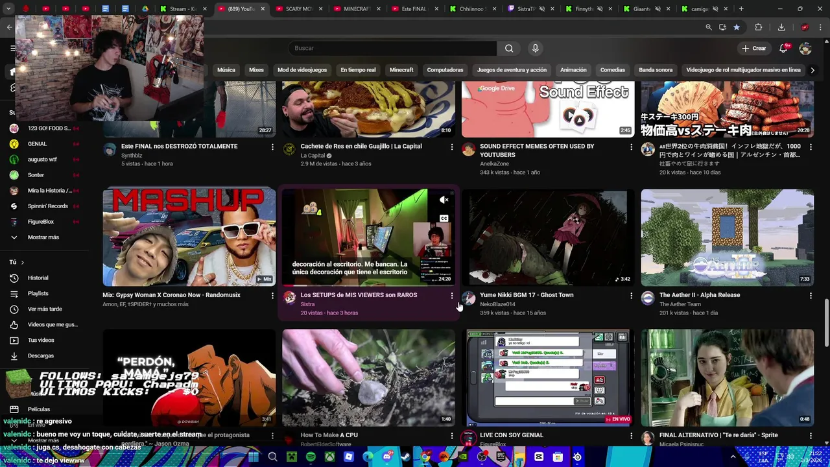Open the Yume Nikki Ghost Town thumbnail
Viewport: 830px width, 467px height.
tap(548, 237)
